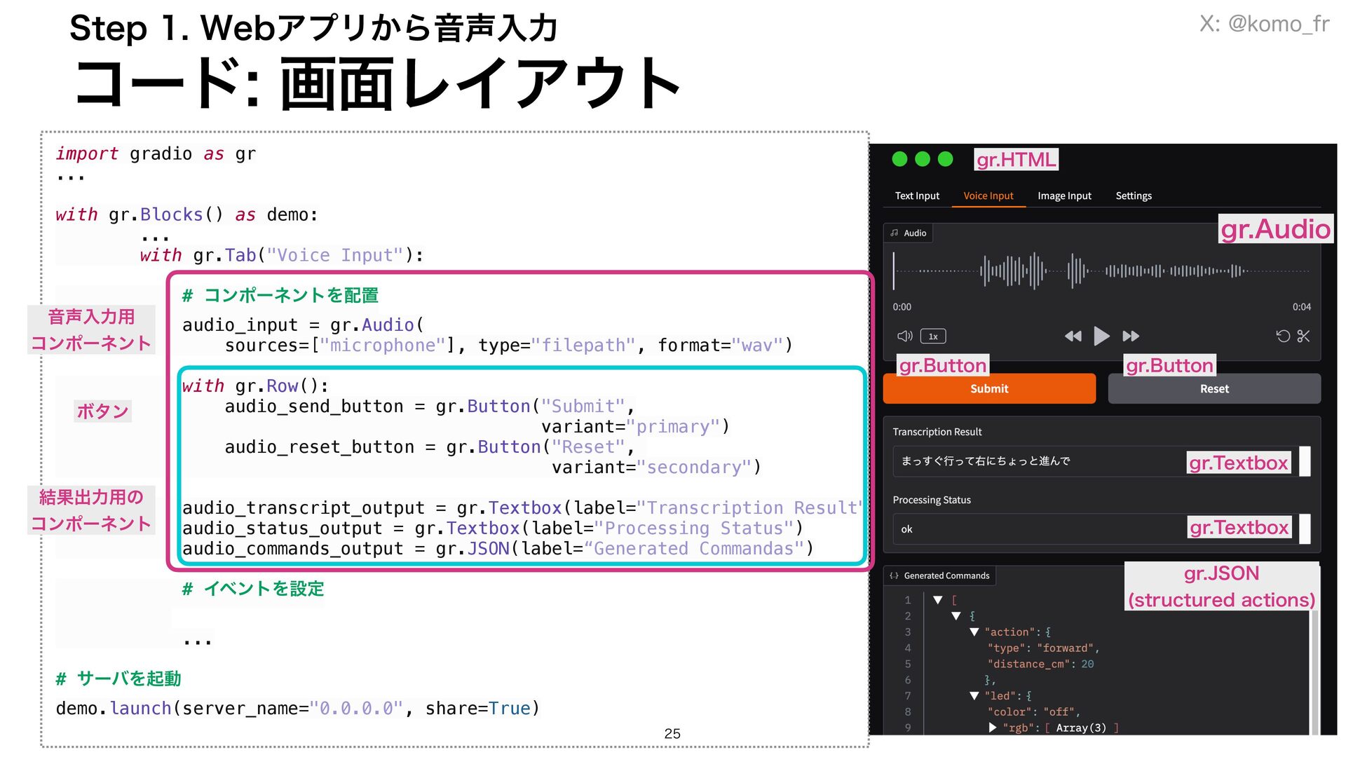Open the scissors trim tool
1346x757 pixels.
(x=1303, y=336)
